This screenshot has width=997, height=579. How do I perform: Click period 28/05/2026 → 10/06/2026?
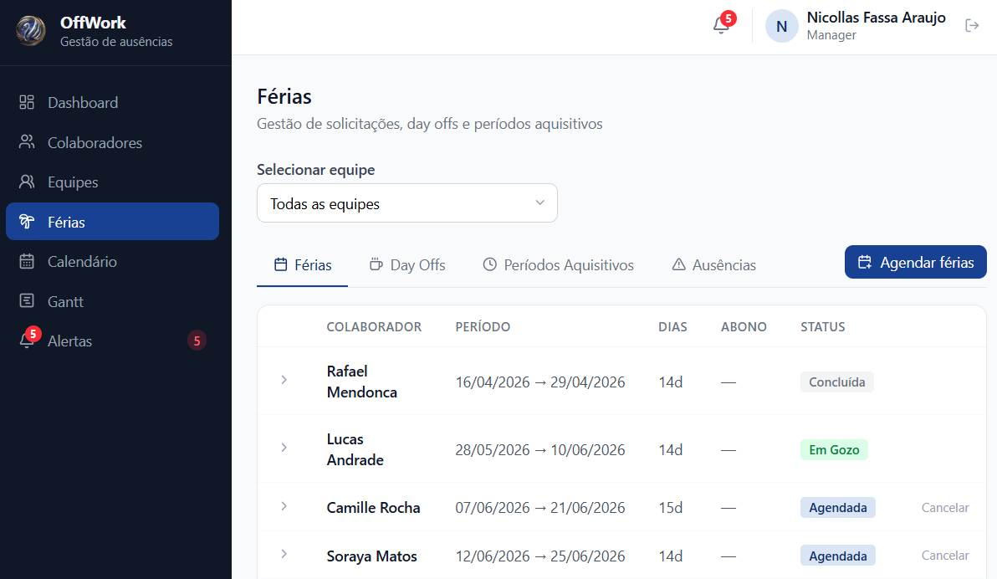pyautogui.click(x=539, y=450)
